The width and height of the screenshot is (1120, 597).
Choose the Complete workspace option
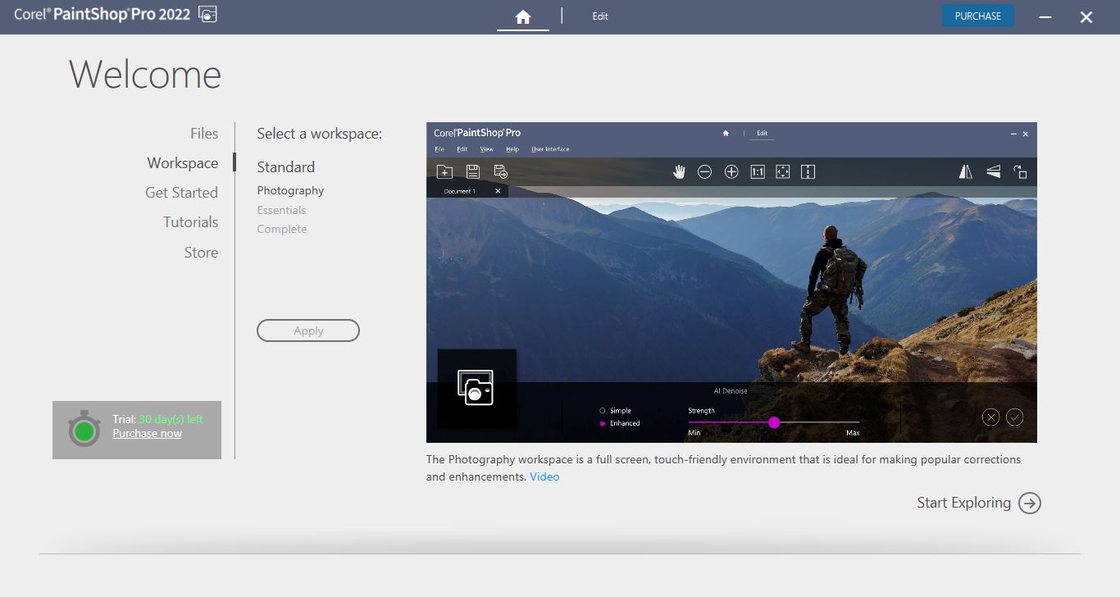click(282, 229)
